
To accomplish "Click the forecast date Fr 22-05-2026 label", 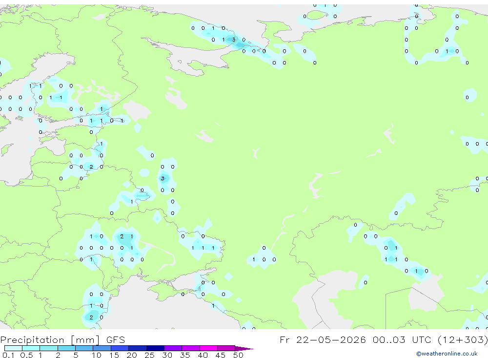I will tap(323, 339).
